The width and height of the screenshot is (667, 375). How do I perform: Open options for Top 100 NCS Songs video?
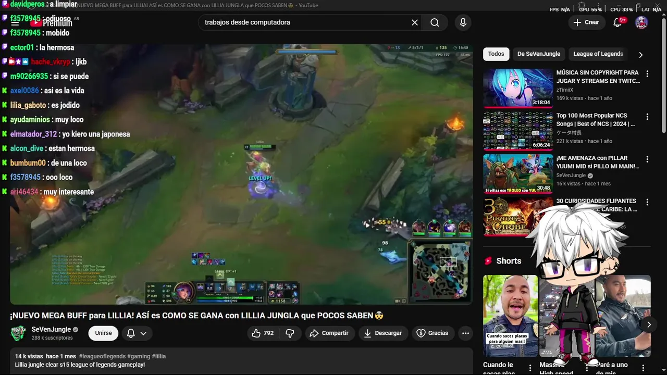(647, 117)
